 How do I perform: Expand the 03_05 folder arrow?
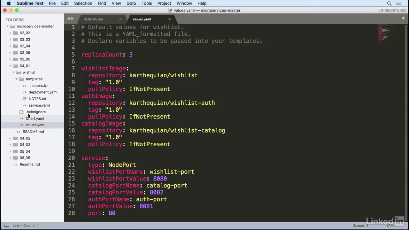10,53
